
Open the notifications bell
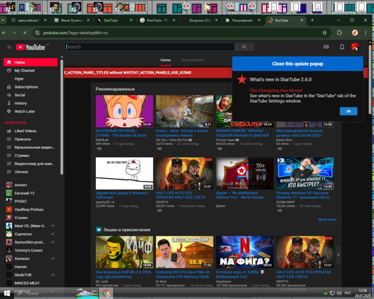click(x=342, y=47)
